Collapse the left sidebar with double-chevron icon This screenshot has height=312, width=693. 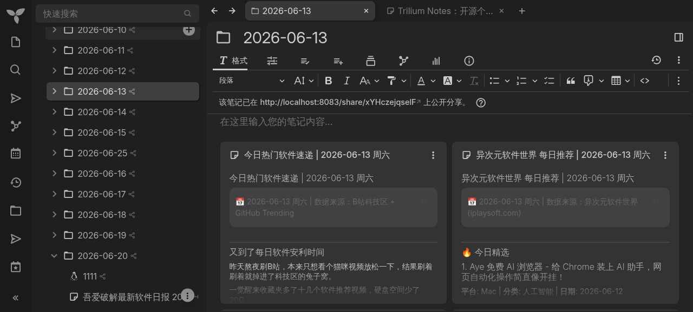click(16, 297)
